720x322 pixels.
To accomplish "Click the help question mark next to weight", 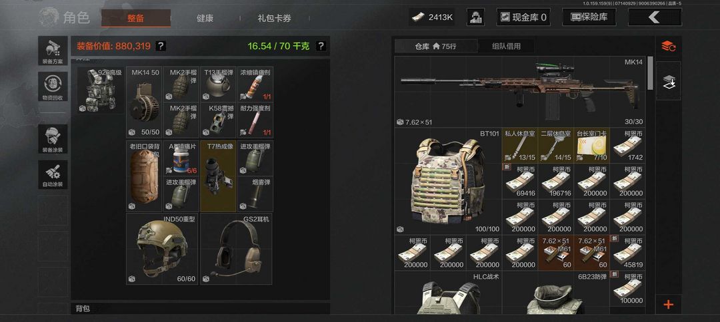I will pyautogui.click(x=321, y=46).
